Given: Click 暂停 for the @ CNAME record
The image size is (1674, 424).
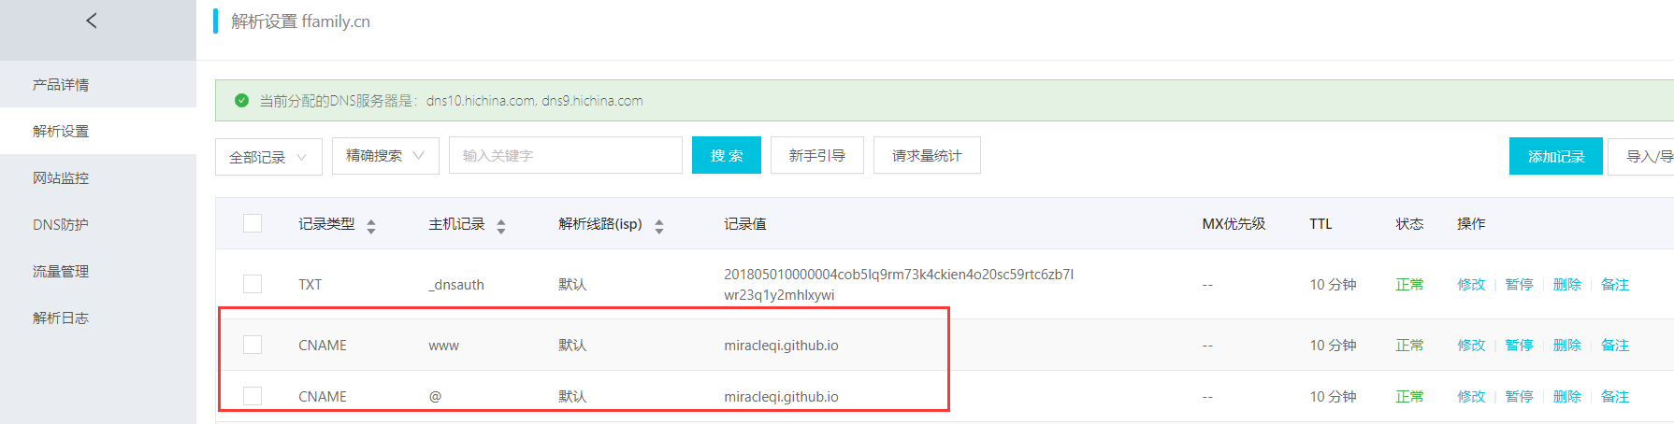Looking at the screenshot, I should click(1520, 397).
